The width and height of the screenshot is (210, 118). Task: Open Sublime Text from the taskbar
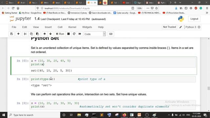point(102,115)
